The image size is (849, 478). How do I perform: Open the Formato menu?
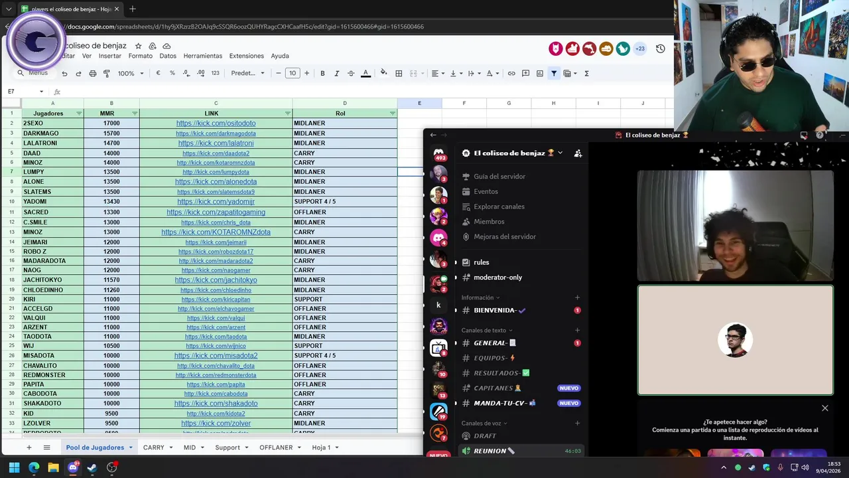tap(141, 56)
